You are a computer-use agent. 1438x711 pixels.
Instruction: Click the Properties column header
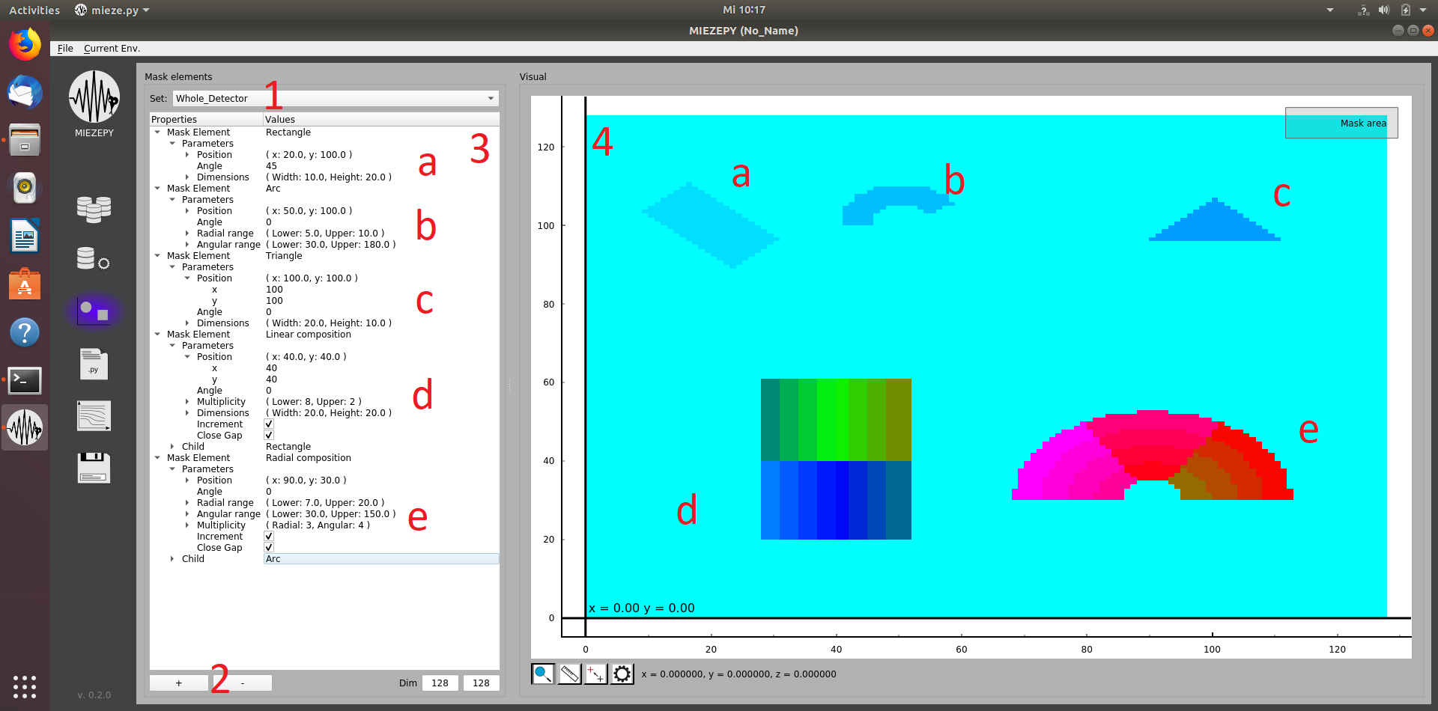click(206, 119)
